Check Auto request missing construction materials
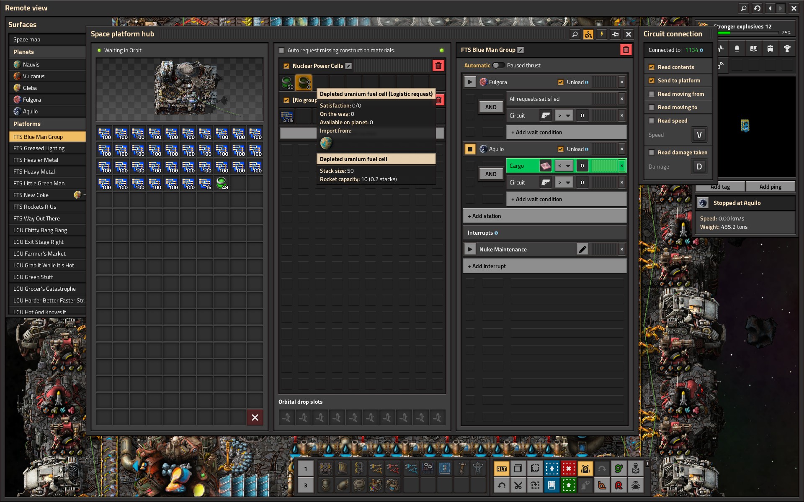 [x=282, y=51]
